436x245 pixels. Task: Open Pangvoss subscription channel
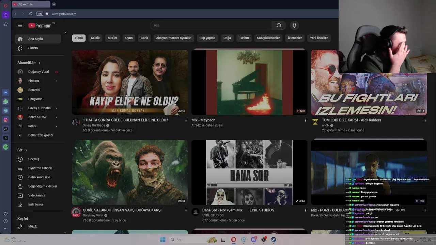click(x=38, y=99)
